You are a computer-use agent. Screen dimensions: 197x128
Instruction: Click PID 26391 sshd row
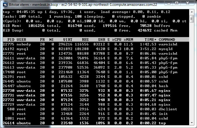coord(96,77)
